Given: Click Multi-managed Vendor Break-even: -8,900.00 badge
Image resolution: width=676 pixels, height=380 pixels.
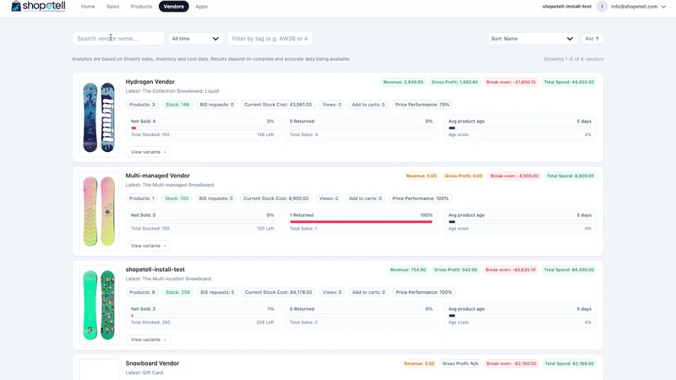Looking at the screenshot, I should (x=515, y=176).
